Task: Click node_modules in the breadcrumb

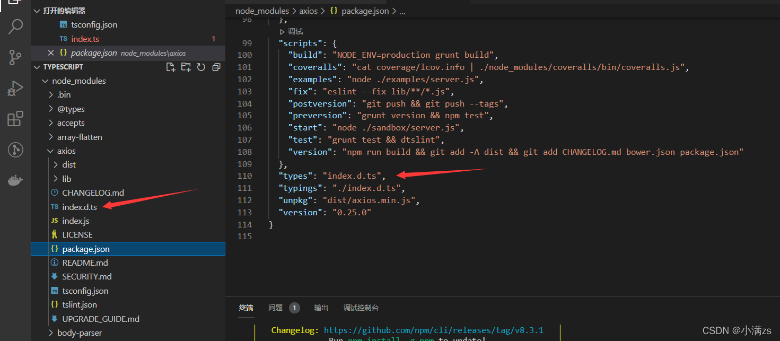Action: tap(262, 11)
